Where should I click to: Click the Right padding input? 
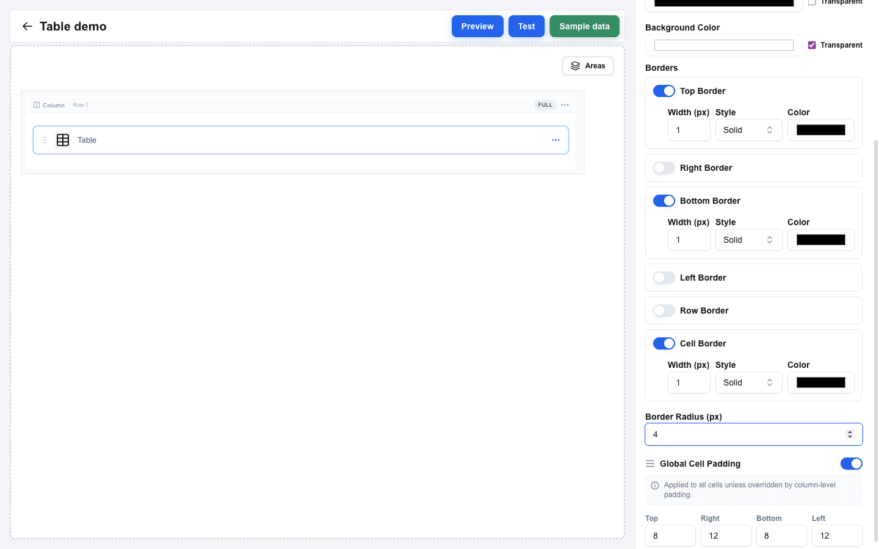click(726, 536)
